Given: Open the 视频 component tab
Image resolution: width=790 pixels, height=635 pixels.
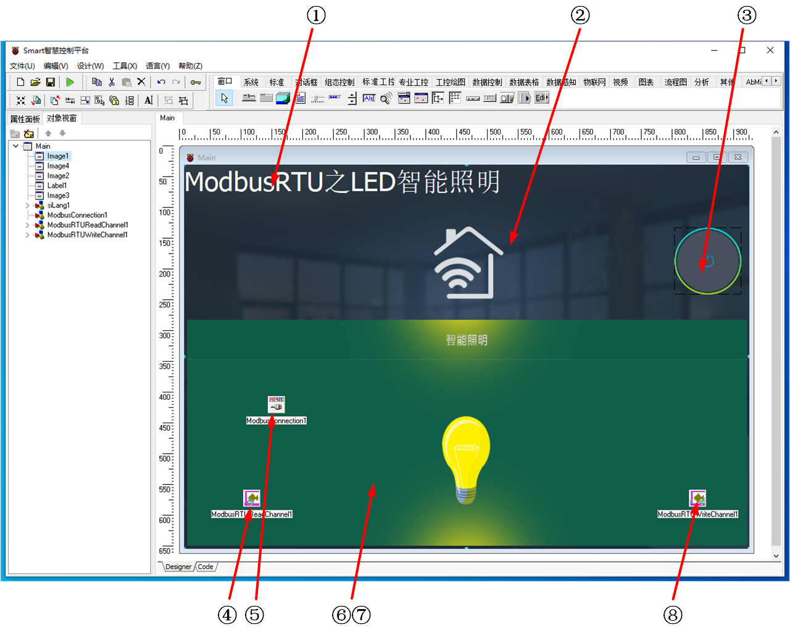Looking at the screenshot, I should point(620,82).
